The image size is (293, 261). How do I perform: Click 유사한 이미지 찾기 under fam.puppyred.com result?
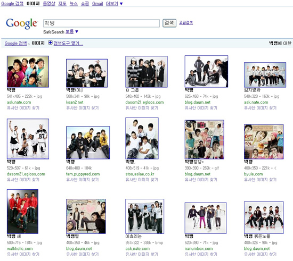[x=83, y=180]
